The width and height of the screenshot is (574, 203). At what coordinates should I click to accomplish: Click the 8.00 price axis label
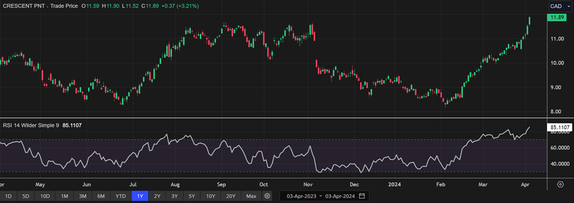pyautogui.click(x=555, y=112)
